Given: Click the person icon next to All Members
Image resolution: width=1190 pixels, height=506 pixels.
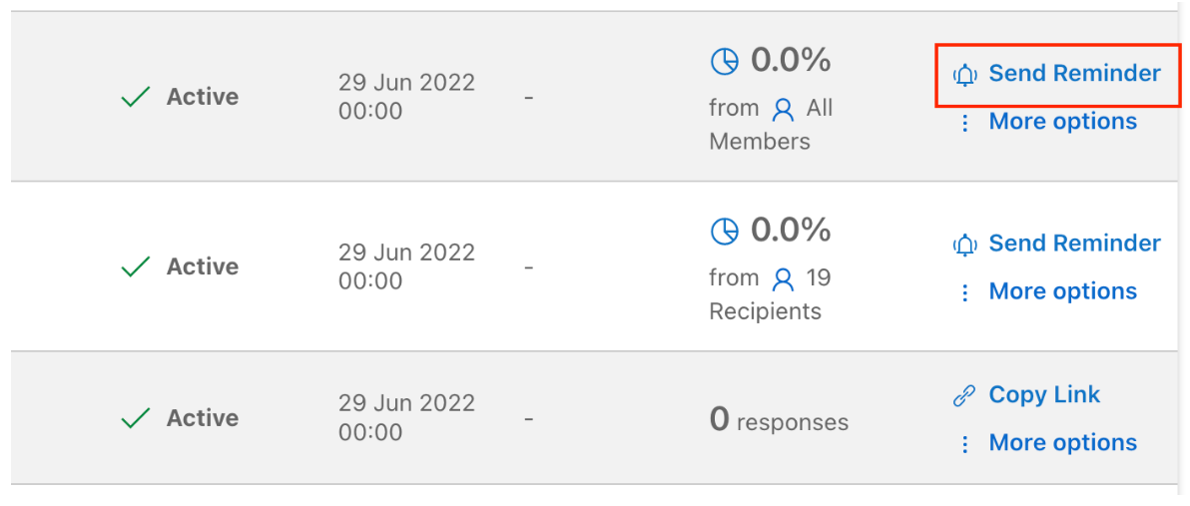Looking at the screenshot, I should 783,111.
